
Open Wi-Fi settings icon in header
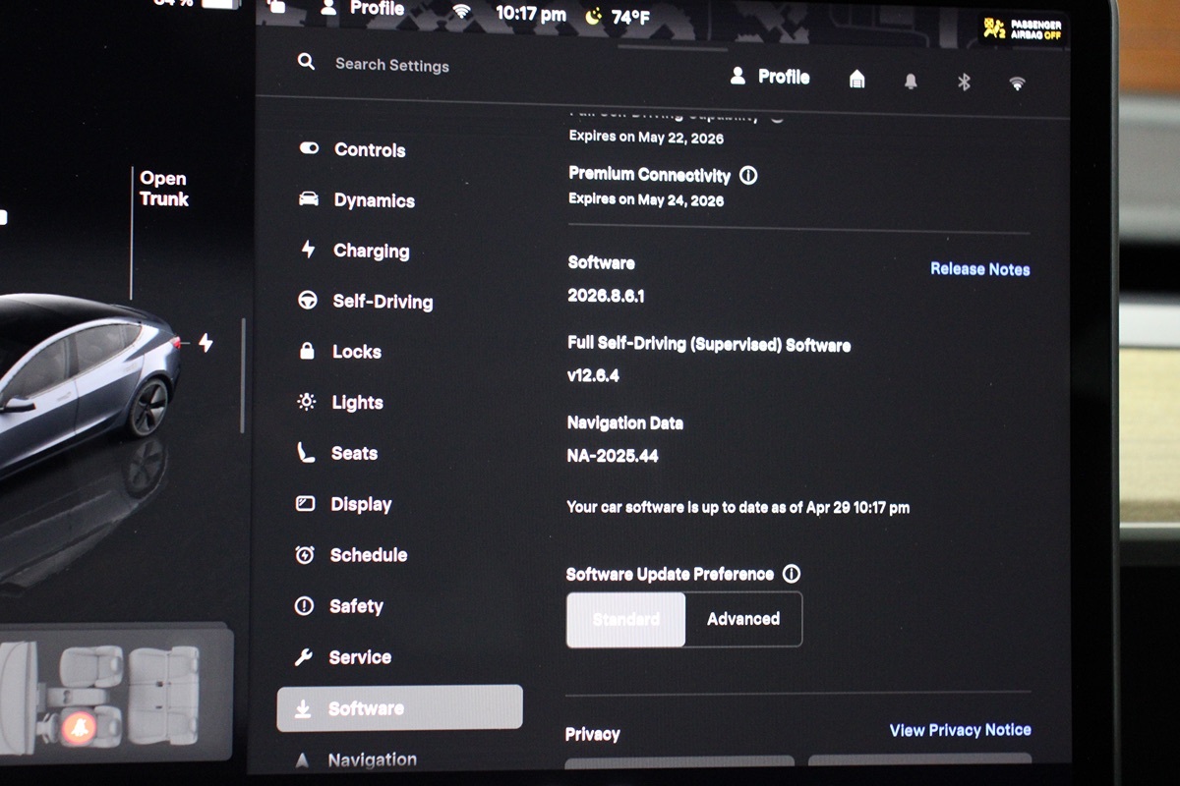pyautogui.click(x=1017, y=84)
